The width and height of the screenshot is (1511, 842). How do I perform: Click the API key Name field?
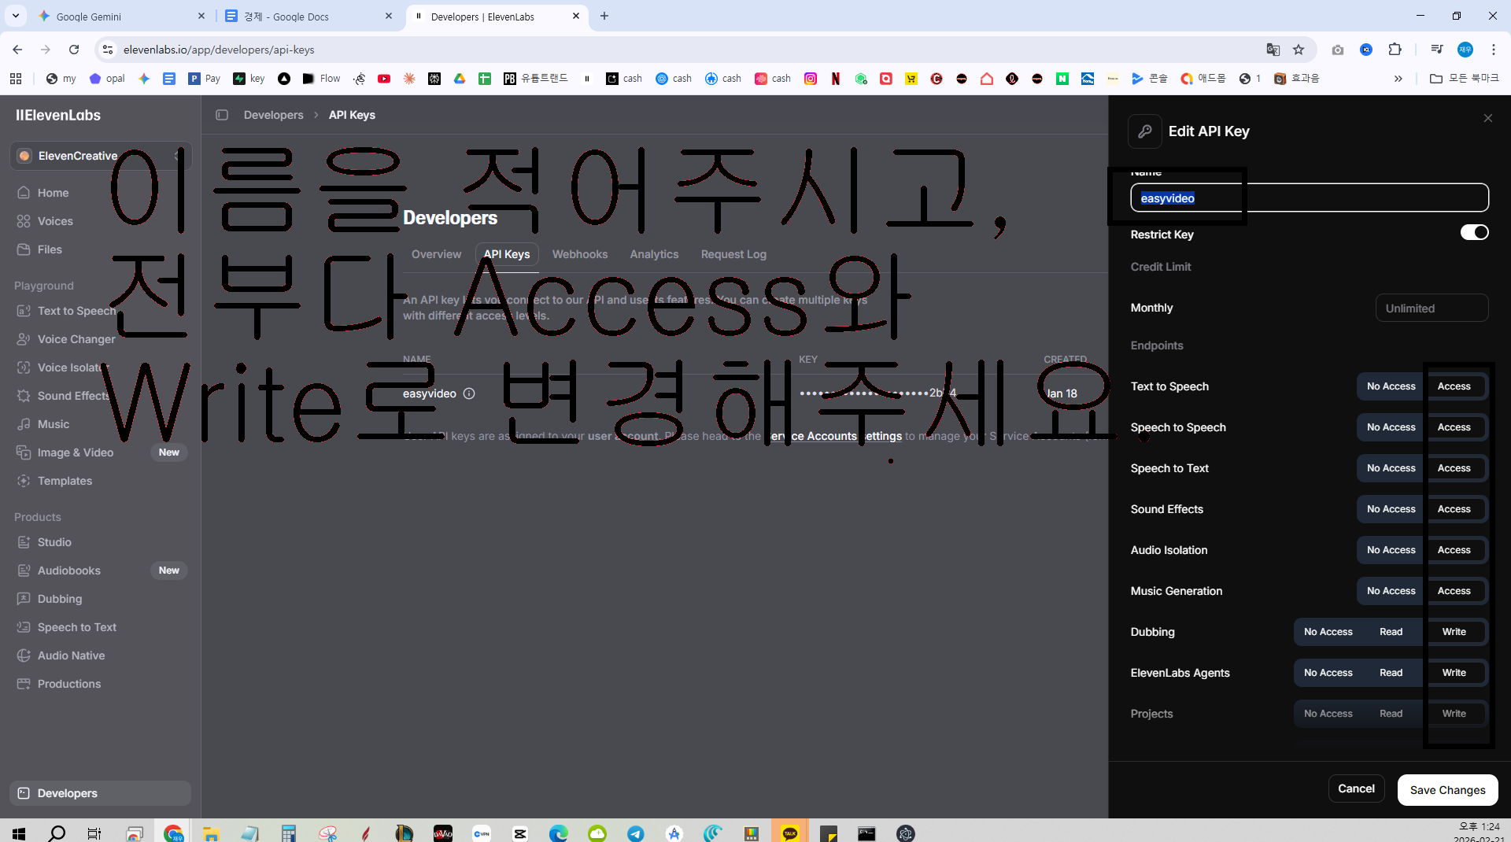coord(1309,198)
